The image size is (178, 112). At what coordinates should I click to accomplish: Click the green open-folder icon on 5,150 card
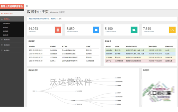pyautogui.click(x=134, y=30)
